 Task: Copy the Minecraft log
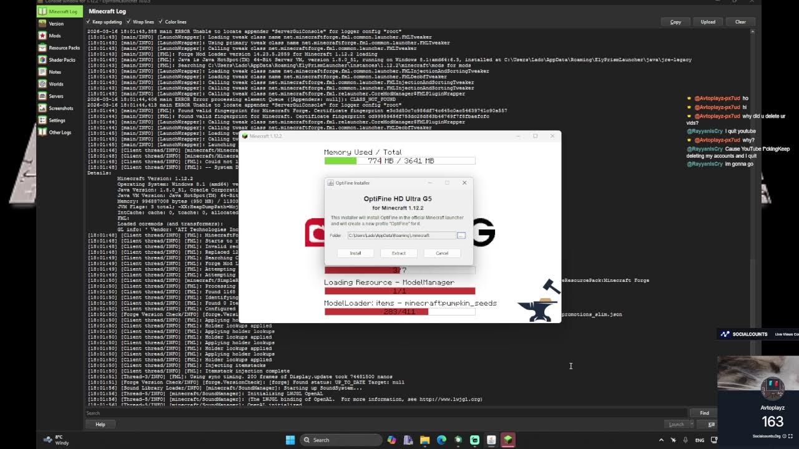coord(675,22)
